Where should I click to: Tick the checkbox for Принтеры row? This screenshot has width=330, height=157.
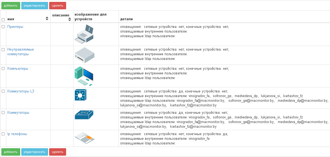pyautogui.click(x=3, y=27)
